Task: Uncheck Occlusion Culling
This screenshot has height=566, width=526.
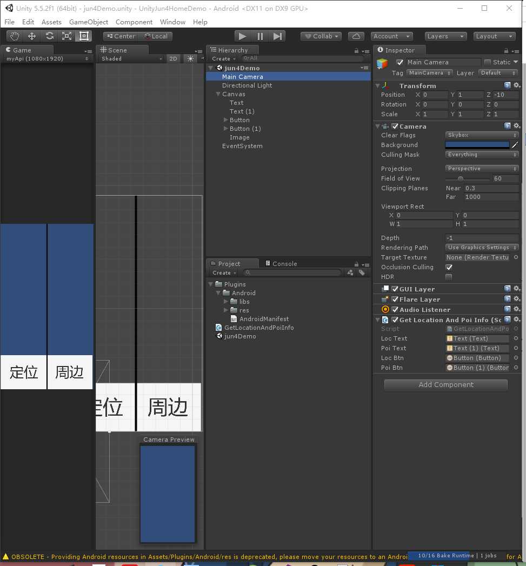Action: (449, 267)
